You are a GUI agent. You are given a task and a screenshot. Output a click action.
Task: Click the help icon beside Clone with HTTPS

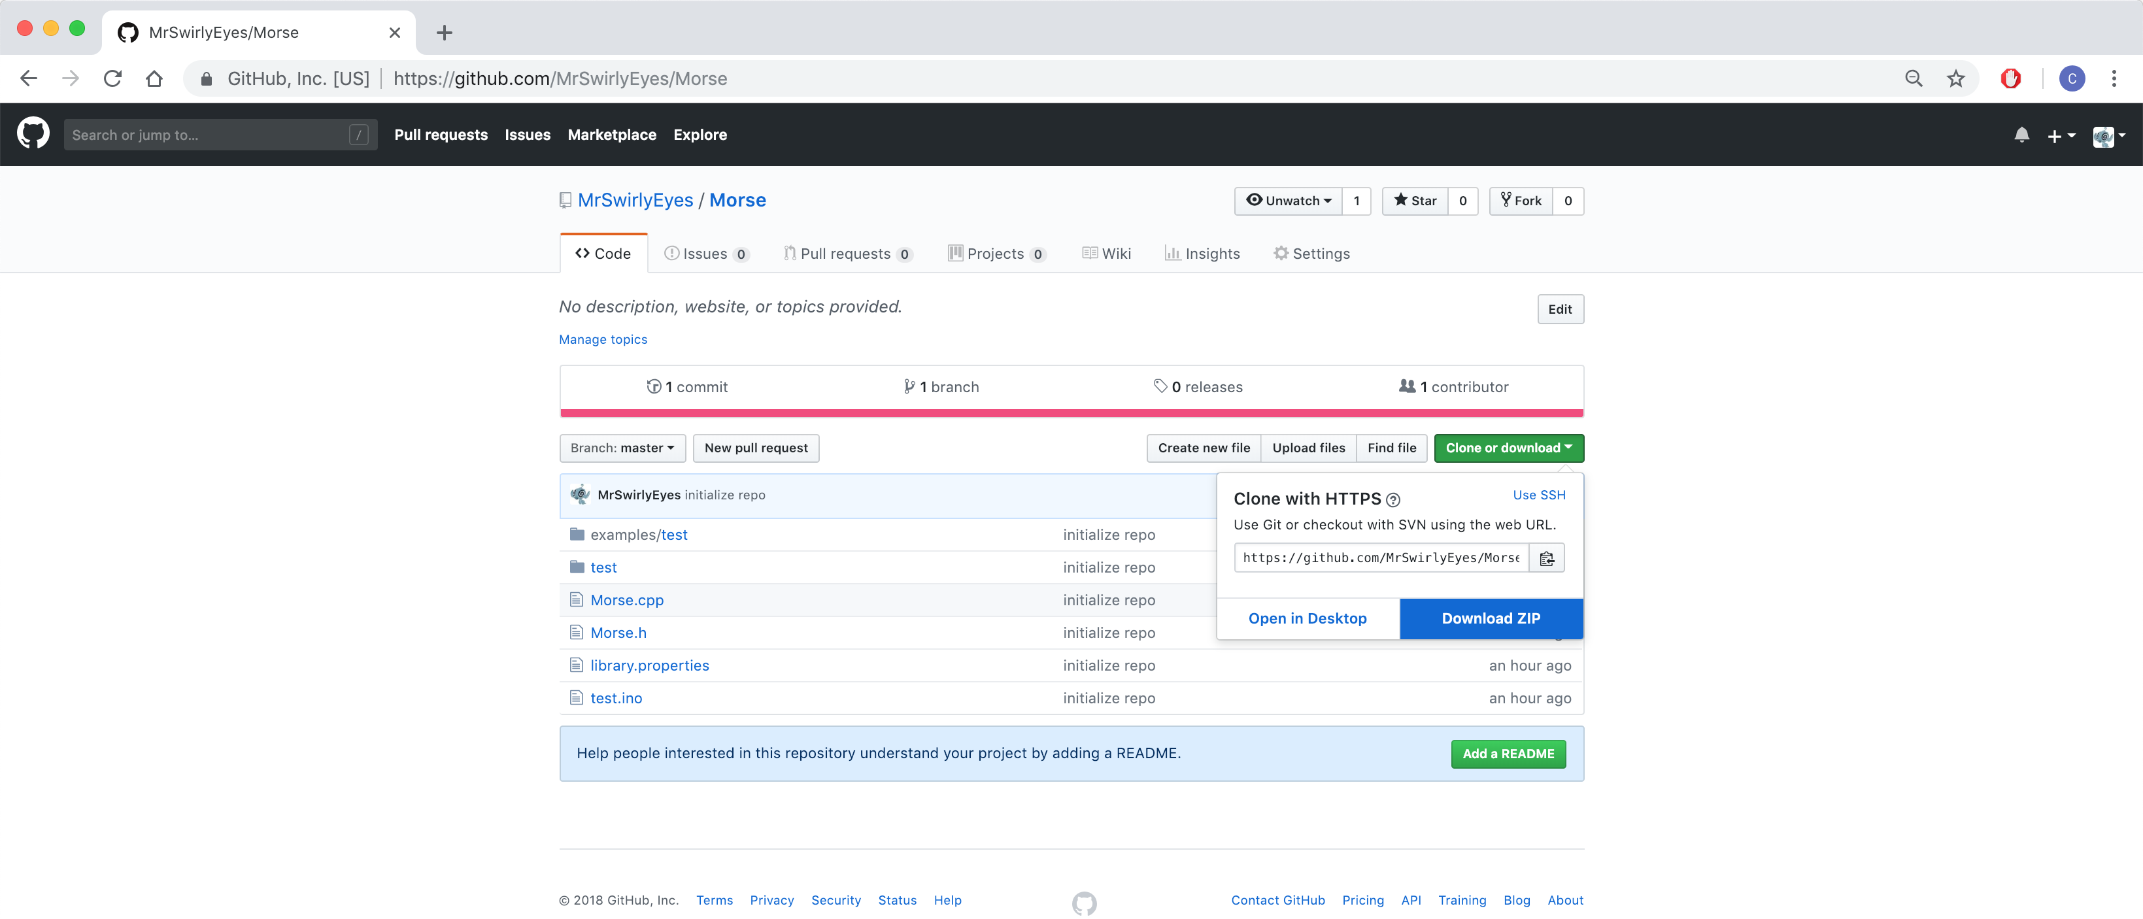point(1392,500)
